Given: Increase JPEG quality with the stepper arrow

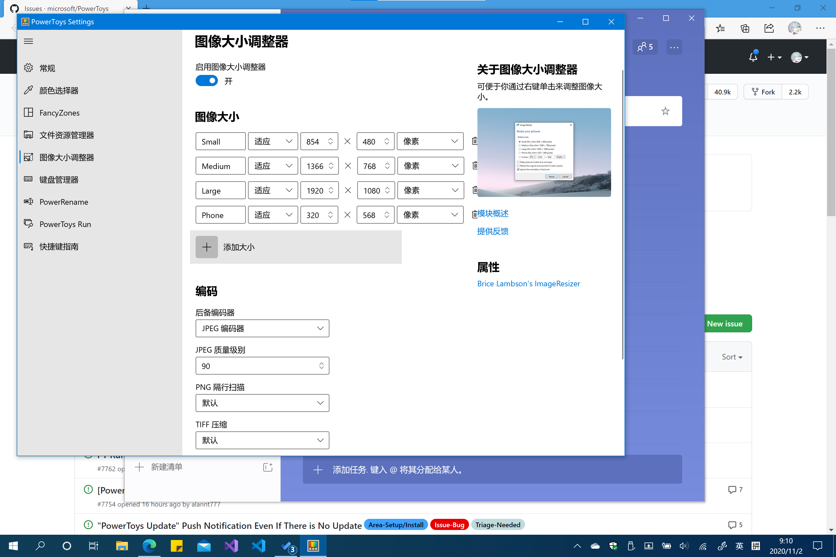Looking at the screenshot, I should [321, 363].
